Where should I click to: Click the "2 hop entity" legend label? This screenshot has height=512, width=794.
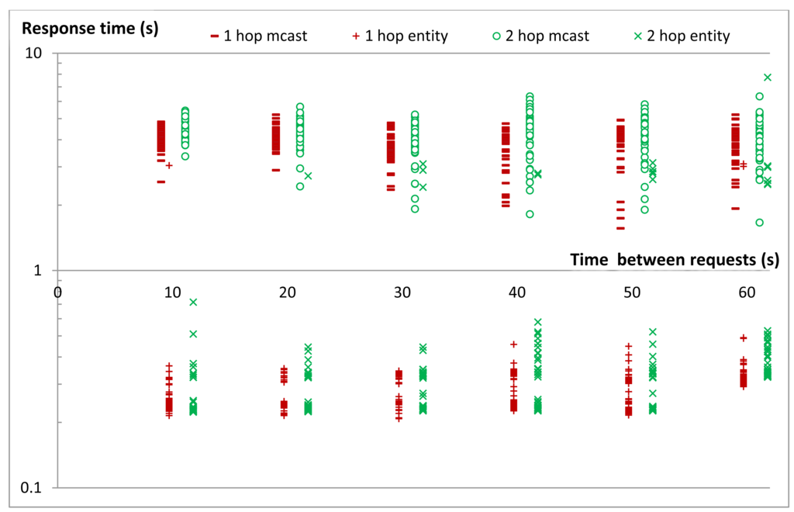coord(689,36)
